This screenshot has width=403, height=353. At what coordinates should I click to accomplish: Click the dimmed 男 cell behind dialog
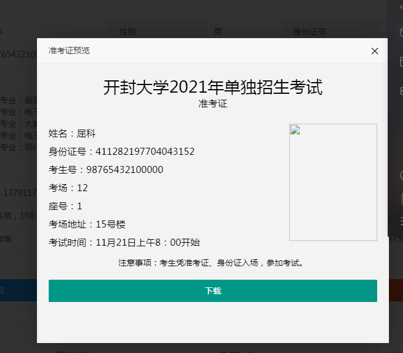[x=218, y=31]
